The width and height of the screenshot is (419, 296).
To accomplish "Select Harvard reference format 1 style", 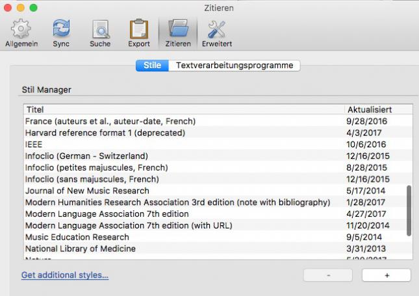I will click(x=105, y=133).
